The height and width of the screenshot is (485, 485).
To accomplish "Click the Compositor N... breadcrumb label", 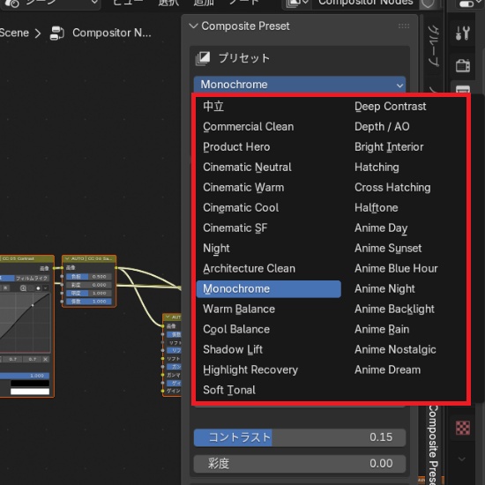I will coord(112,33).
